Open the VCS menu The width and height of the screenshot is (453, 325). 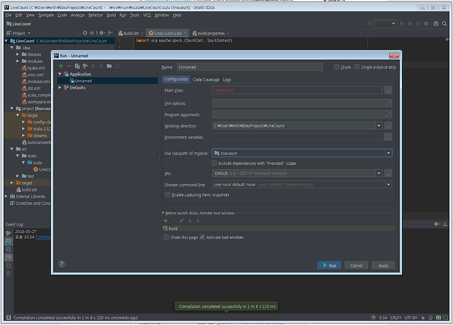[x=147, y=15]
